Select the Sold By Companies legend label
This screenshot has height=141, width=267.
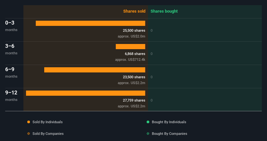pos(48,134)
